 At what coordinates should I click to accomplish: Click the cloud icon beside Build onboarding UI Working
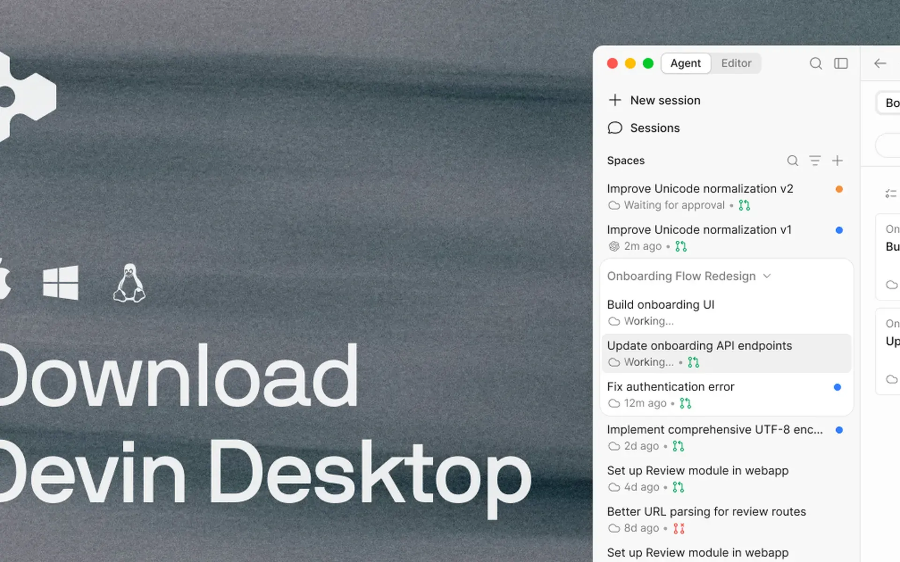(614, 321)
